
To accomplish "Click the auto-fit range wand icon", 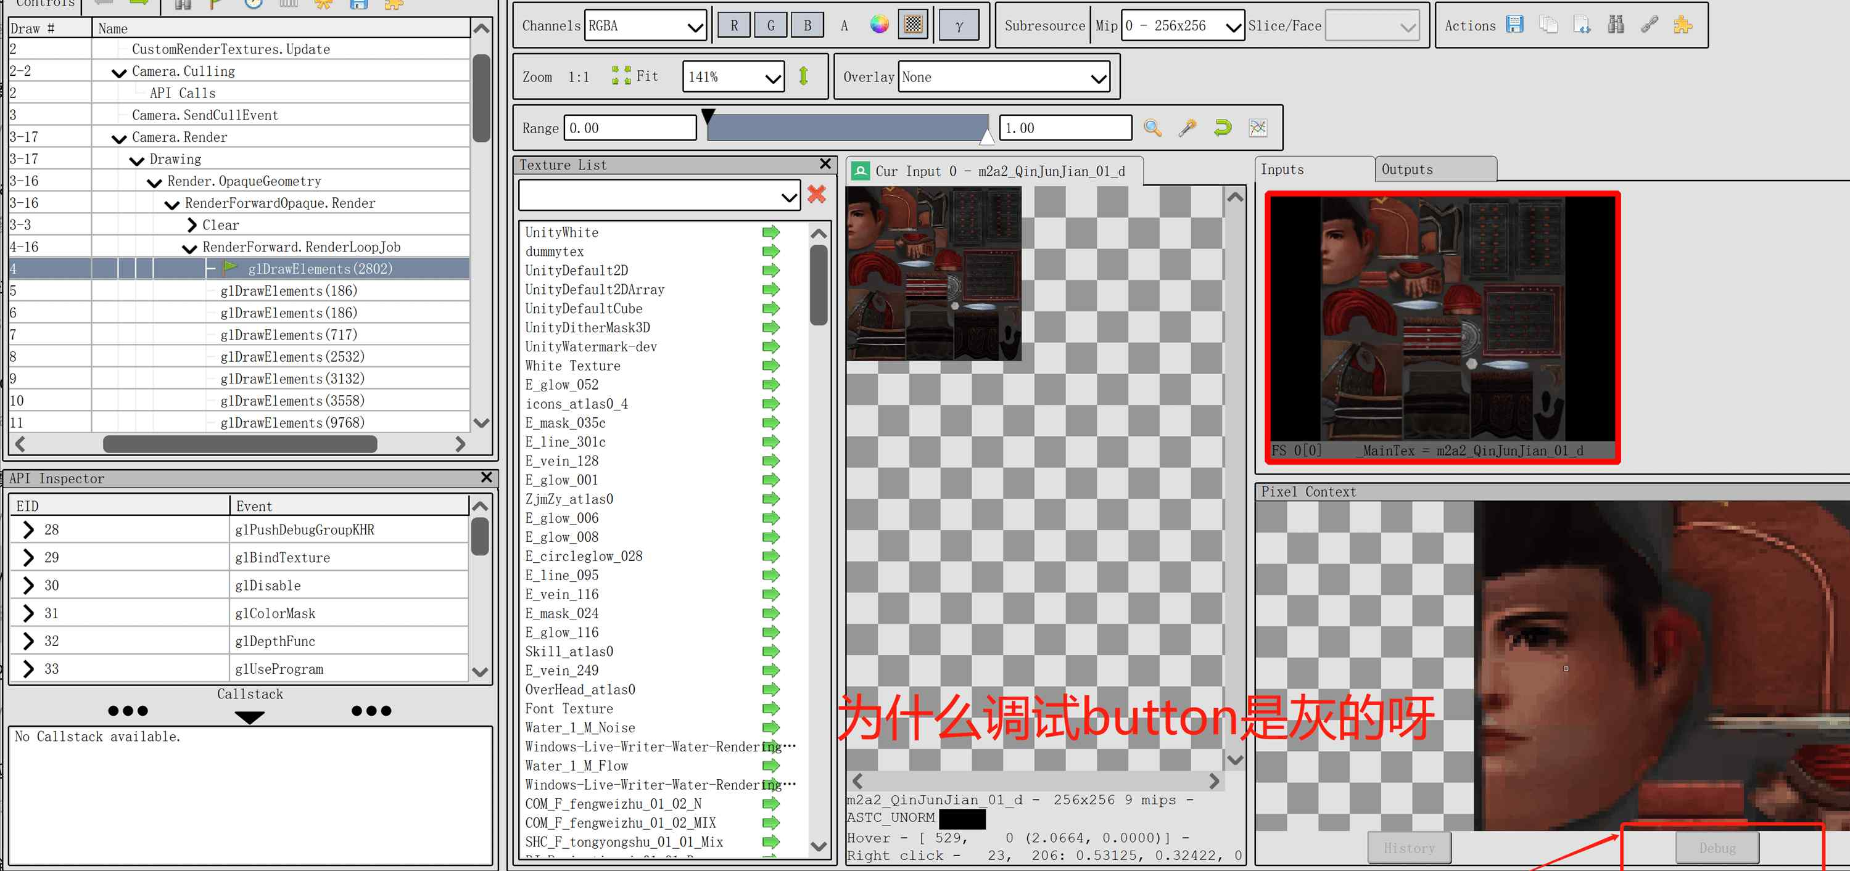I will [x=1187, y=128].
